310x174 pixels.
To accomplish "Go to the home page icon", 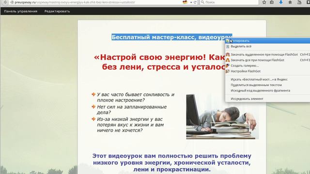I will [x=290, y=2].
